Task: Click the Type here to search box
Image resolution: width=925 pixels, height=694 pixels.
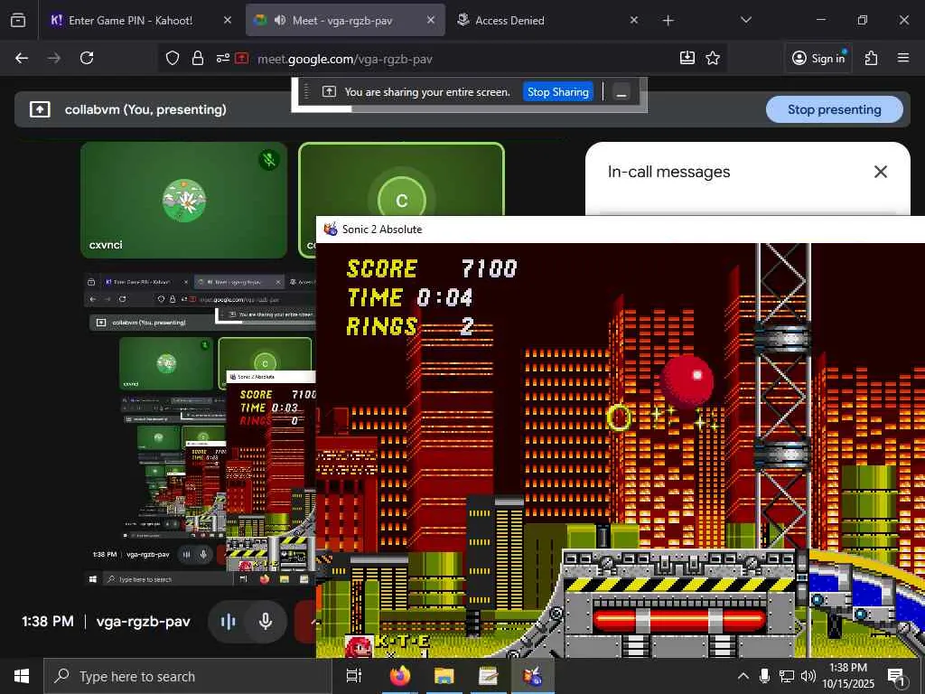Action: tap(188, 676)
